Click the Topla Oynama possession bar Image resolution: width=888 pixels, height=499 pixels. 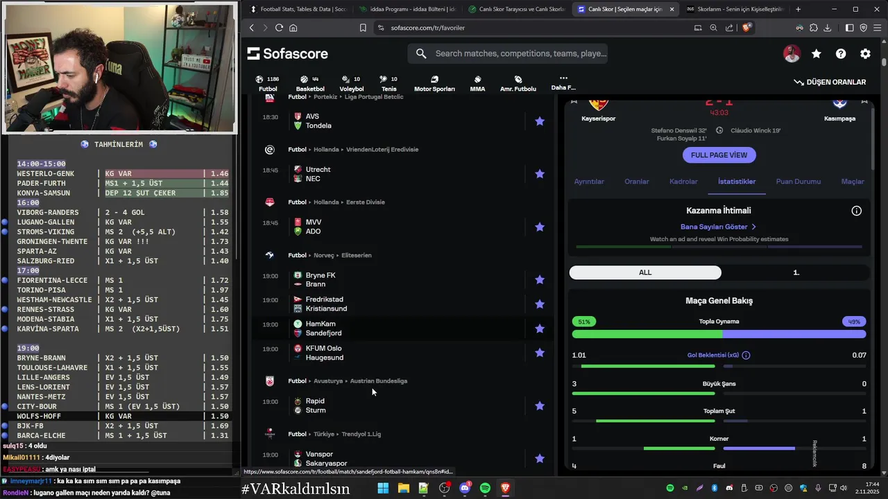[719, 334]
